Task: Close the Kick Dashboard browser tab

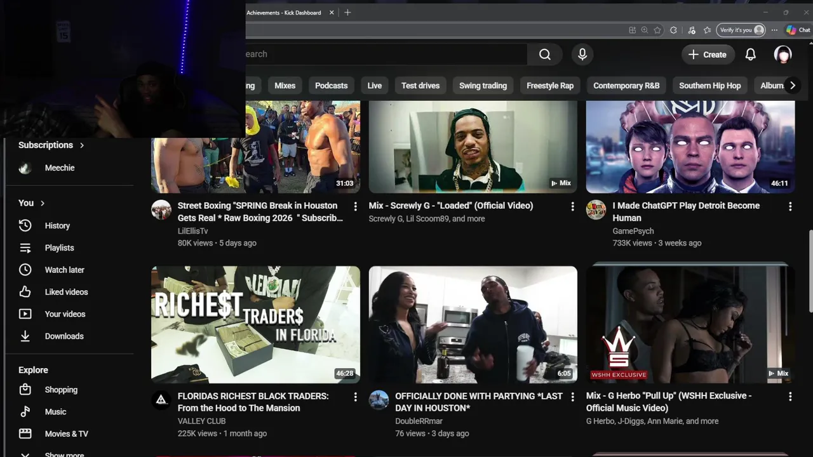Action: (332, 13)
